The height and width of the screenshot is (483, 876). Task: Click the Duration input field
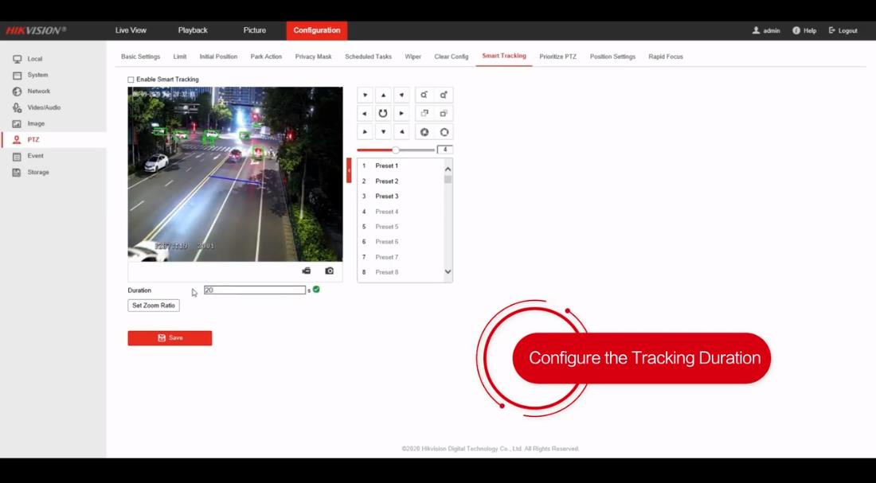pyautogui.click(x=253, y=290)
